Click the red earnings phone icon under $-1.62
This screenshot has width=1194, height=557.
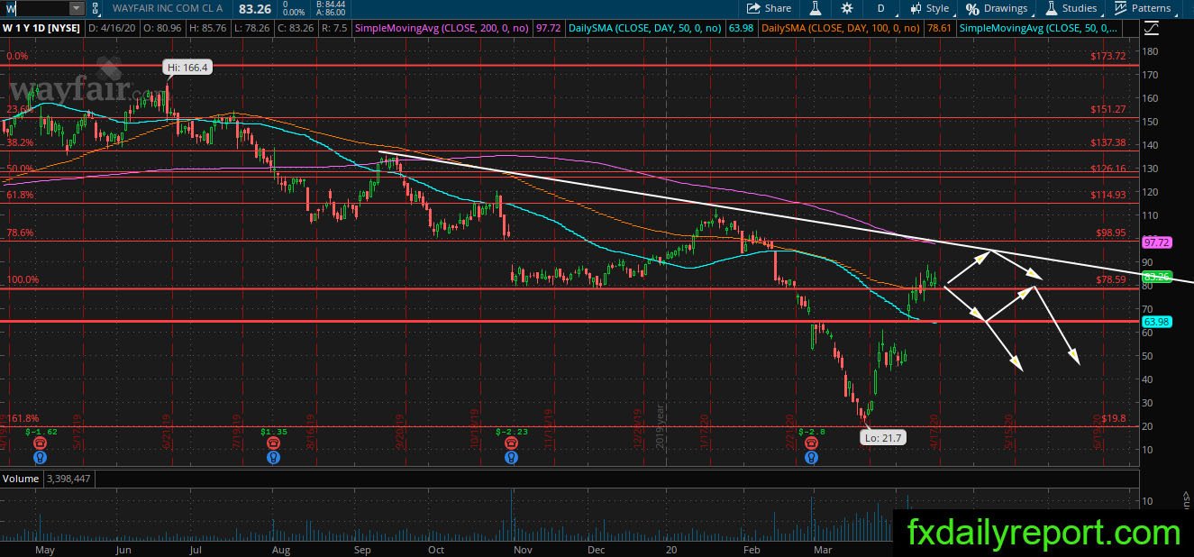pos(40,443)
